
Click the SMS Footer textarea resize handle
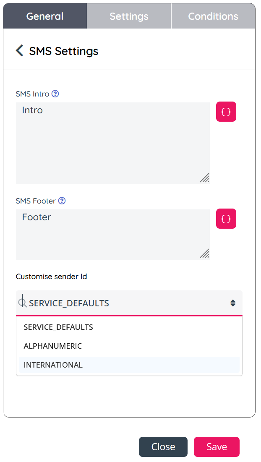[205, 253]
